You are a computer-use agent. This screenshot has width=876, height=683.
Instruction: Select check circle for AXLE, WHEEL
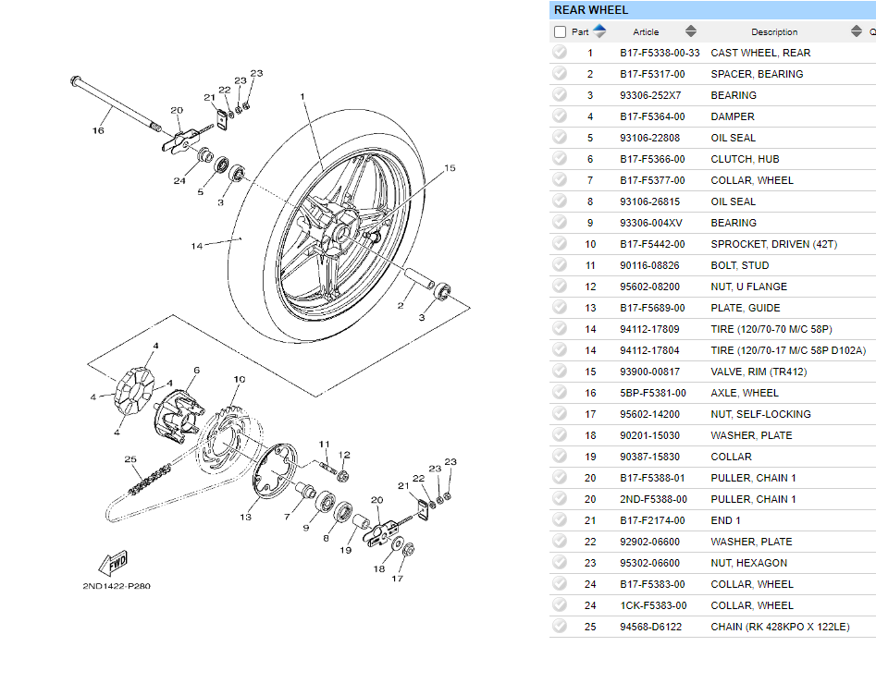tap(560, 392)
